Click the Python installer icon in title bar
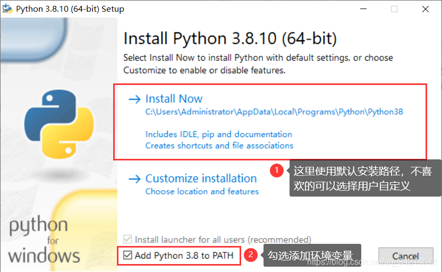 pos(8,9)
